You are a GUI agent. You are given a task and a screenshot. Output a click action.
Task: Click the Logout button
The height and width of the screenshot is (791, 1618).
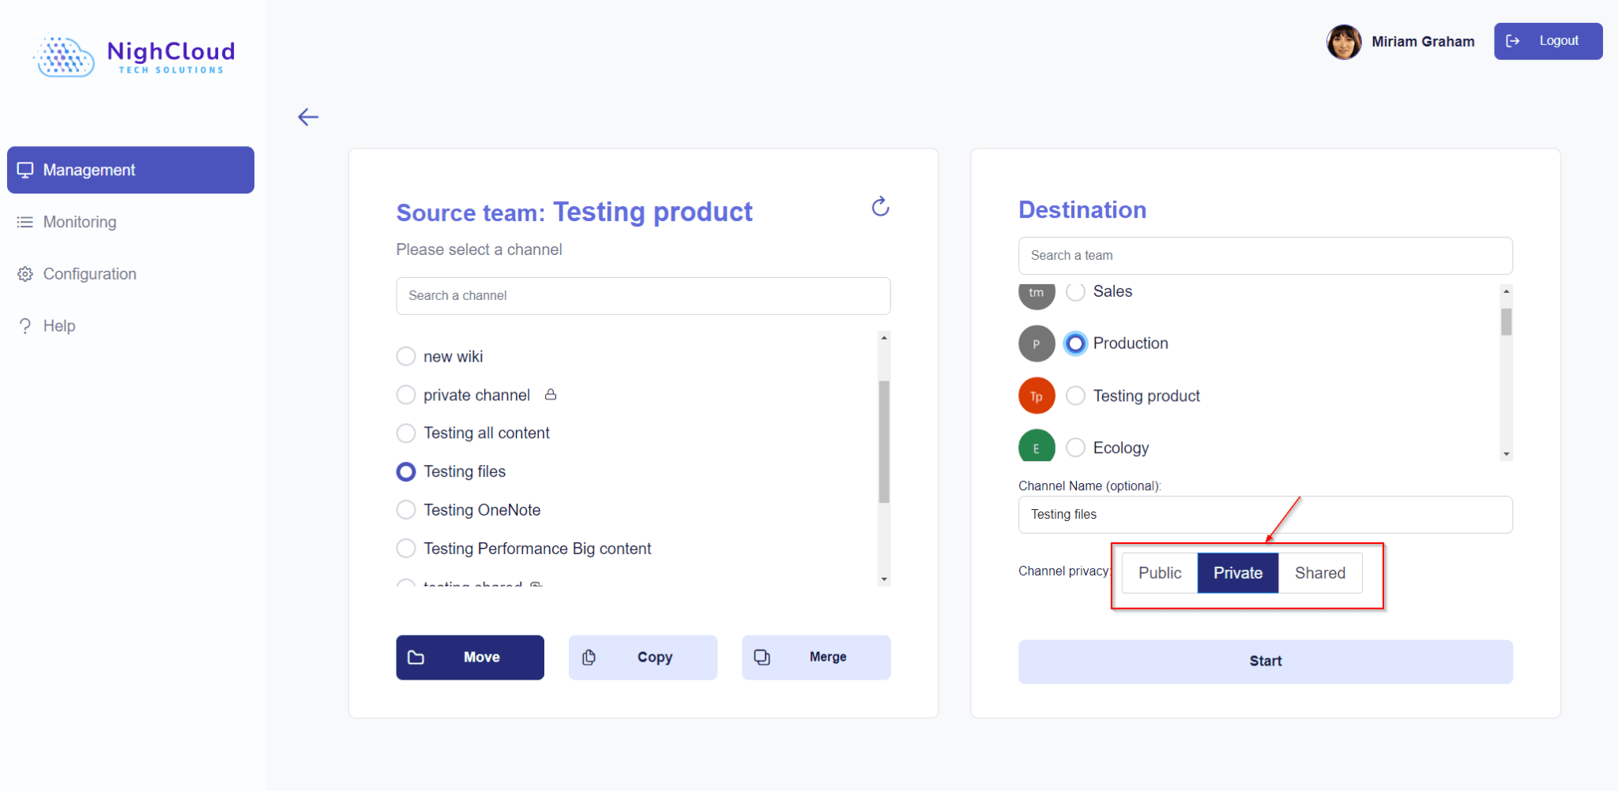tap(1547, 41)
